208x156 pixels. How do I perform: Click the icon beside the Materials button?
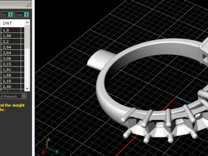pyautogui.click(x=23, y=96)
